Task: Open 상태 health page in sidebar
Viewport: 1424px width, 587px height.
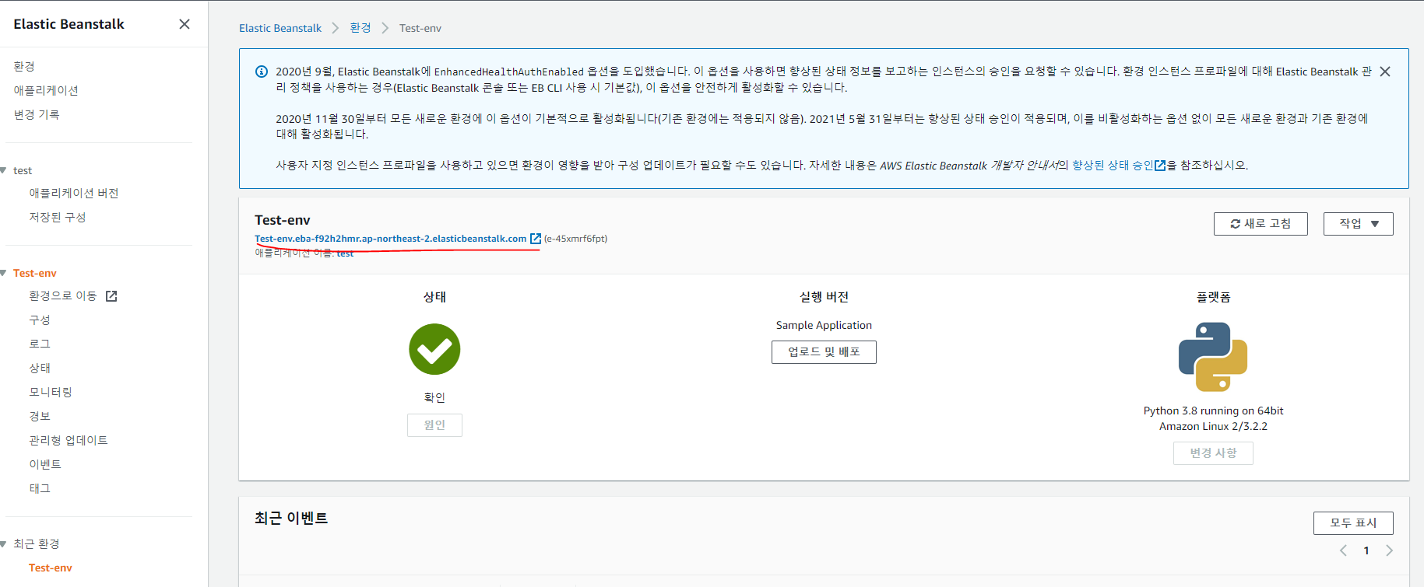Action: pos(40,368)
